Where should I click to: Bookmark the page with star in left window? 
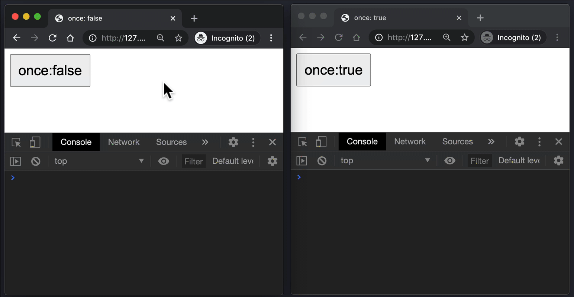pos(178,38)
